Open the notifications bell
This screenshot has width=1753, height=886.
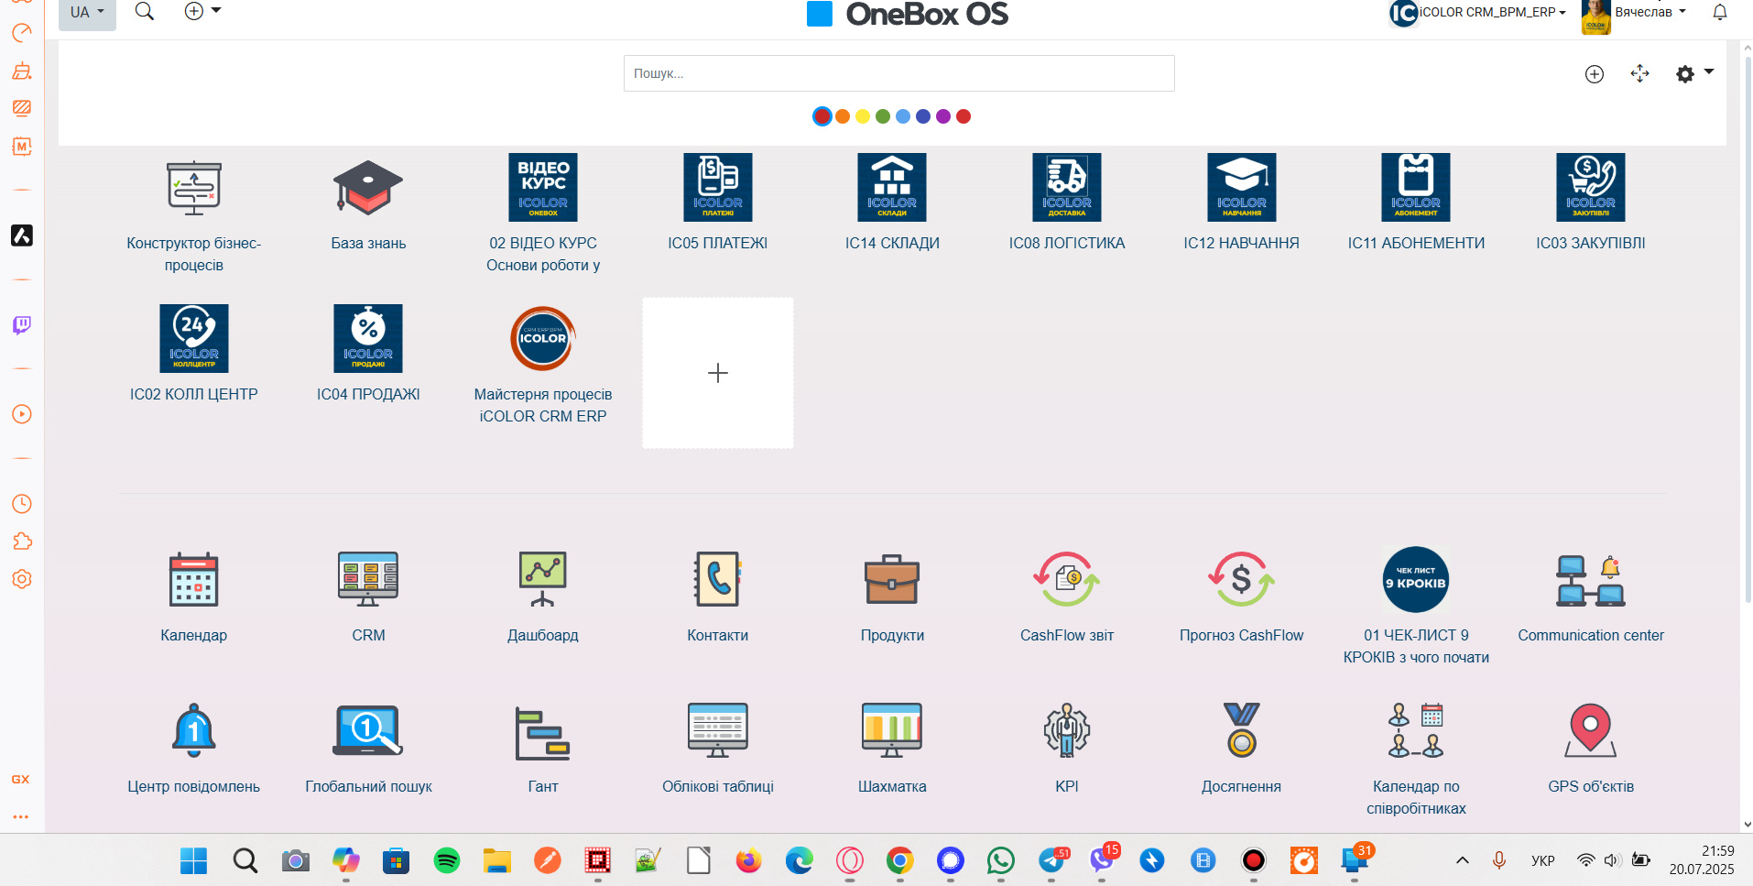click(x=1720, y=12)
